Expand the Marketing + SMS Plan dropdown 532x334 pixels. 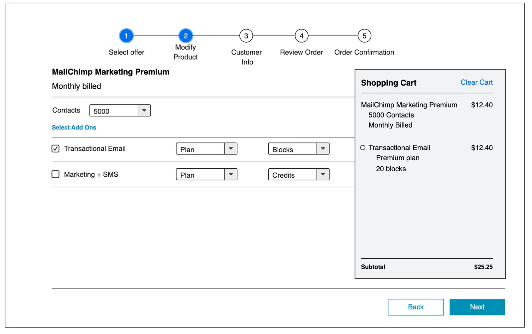(x=206, y=174)
